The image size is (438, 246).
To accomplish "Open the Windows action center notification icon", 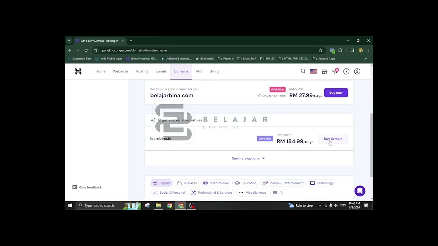I will [366, 205].
